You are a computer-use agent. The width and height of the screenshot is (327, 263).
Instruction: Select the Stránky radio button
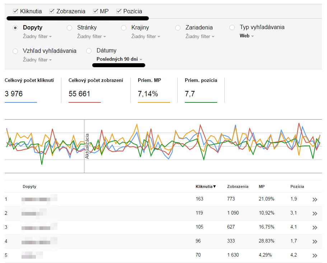click(69, 28)
